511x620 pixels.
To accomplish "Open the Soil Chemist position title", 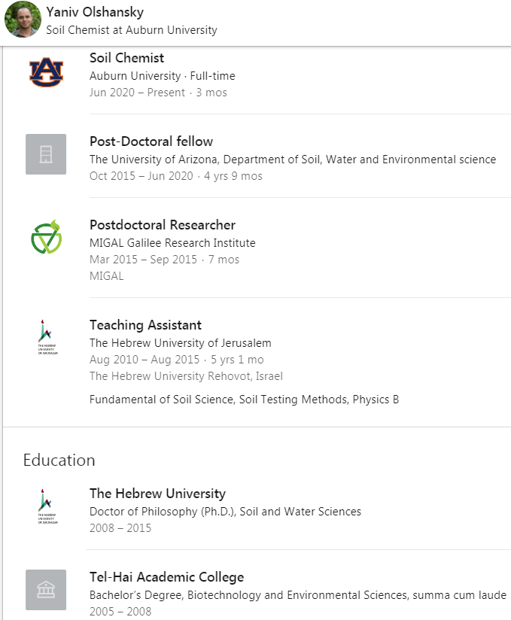I will [126, 58].
